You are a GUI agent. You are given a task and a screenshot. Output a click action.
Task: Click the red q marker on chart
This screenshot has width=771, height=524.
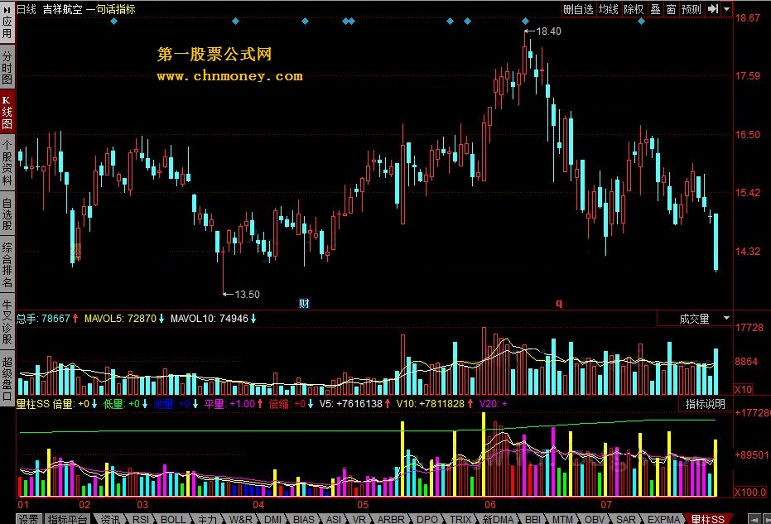point(558,303)
